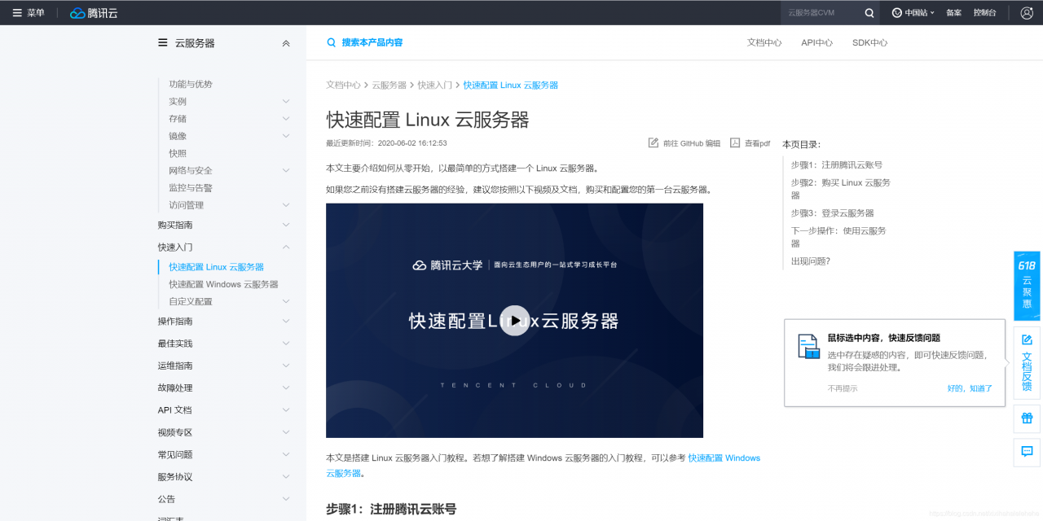Play the Linux server configuration video

[514, 320]
